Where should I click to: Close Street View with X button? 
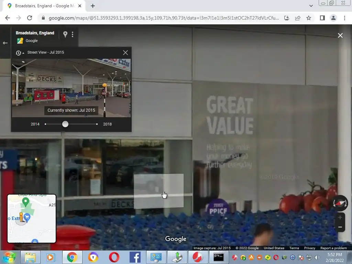click(x=340, y=35)
